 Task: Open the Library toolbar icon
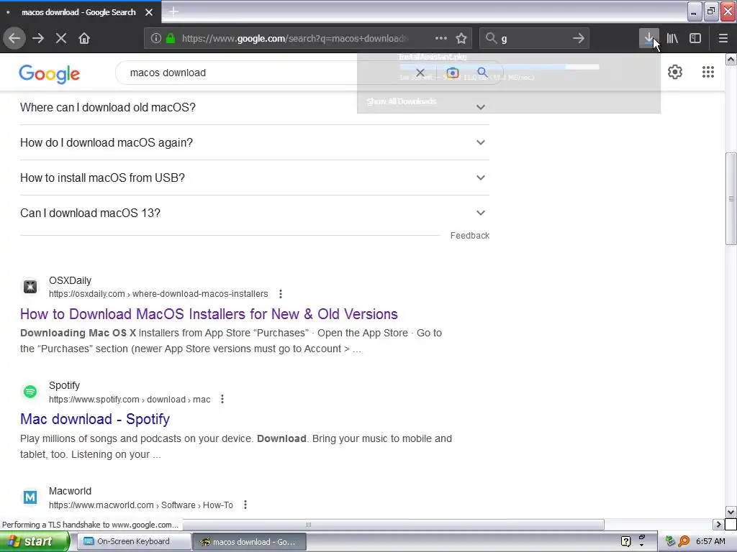tap(672, 39)
